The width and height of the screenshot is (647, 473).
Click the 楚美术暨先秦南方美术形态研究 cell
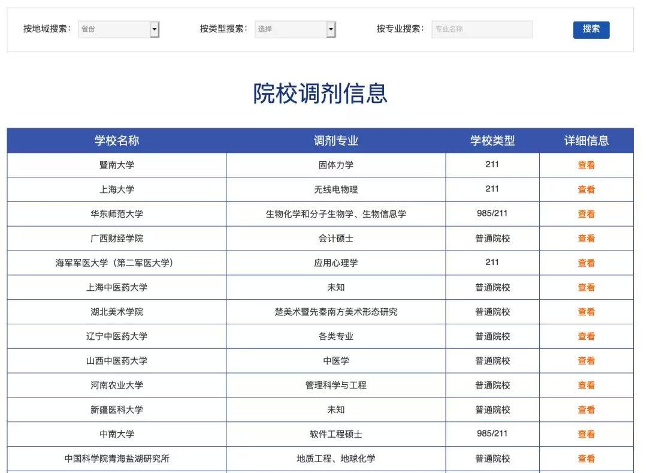[336, 312]
